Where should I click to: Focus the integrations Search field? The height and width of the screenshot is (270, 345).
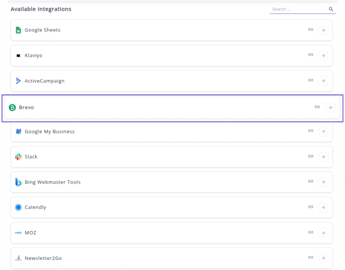[x=299, y=9]
